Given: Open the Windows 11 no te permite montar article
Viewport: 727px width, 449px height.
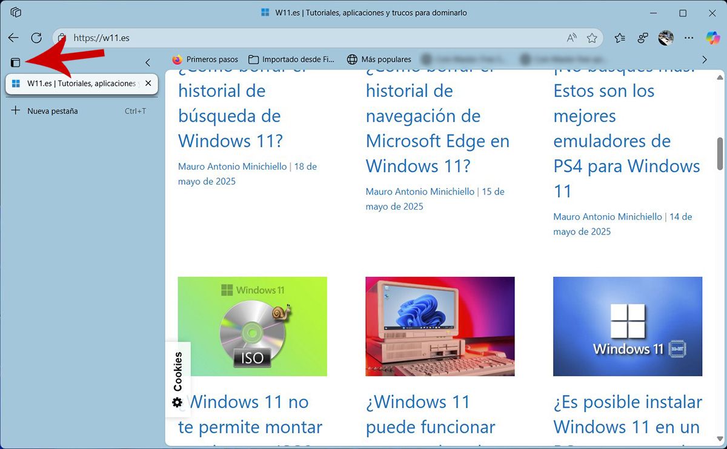Looking at the screenshot, I should coord(250,419).
